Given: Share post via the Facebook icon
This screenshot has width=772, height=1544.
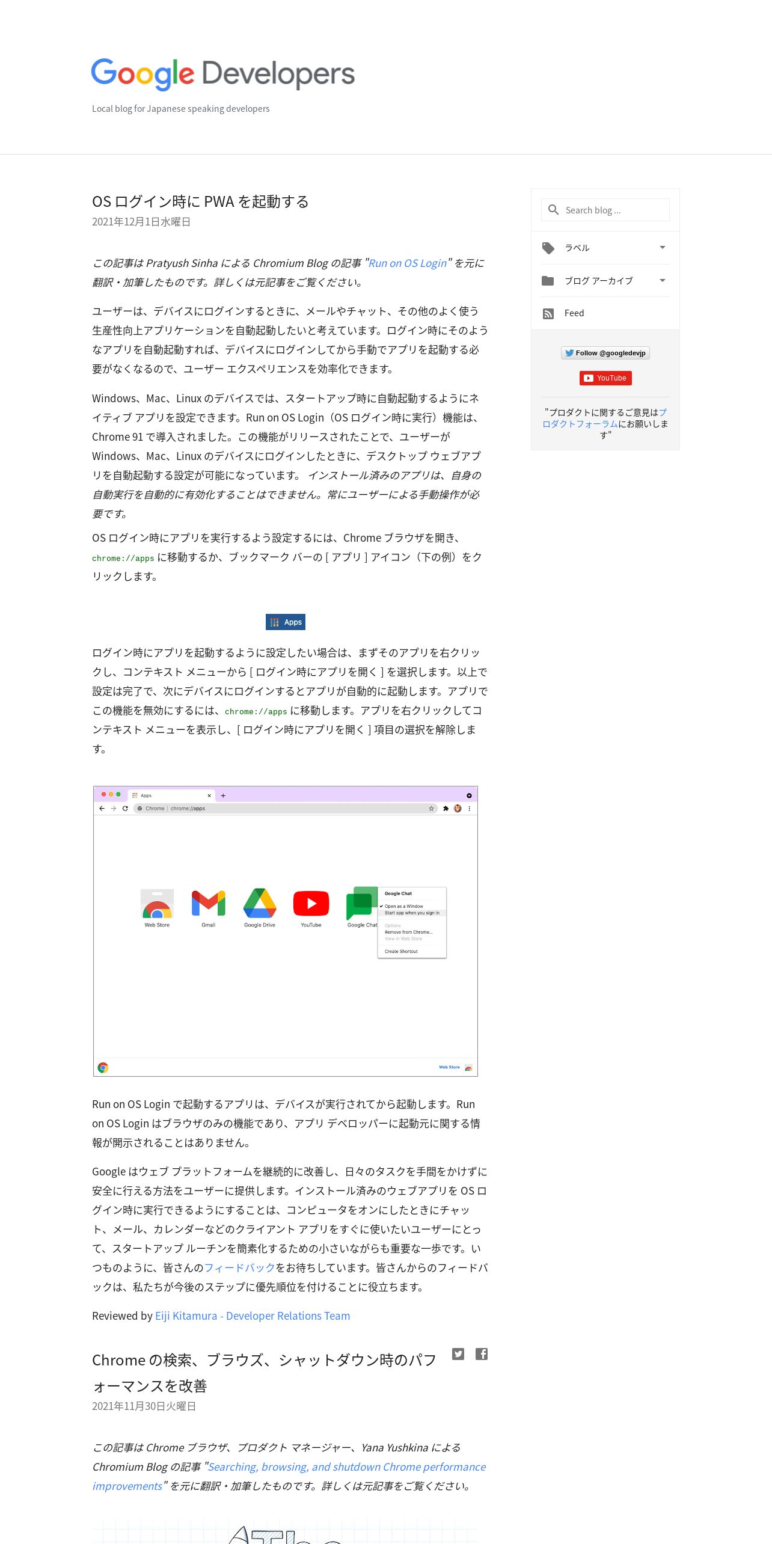Looking at the screenshot, I should click(x=482, y=1354).
